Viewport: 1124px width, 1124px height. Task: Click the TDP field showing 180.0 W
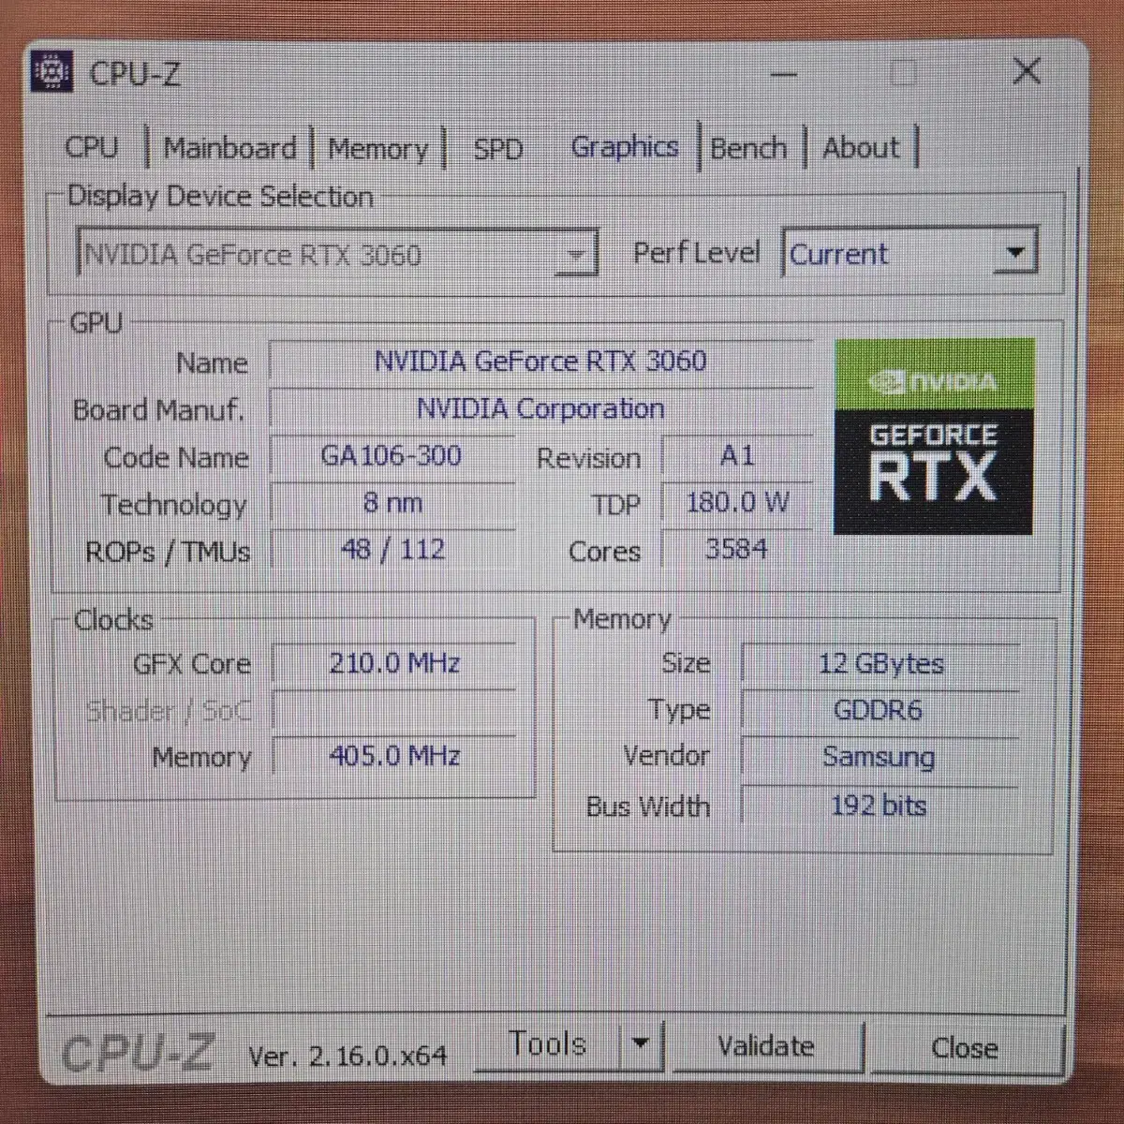738,503
